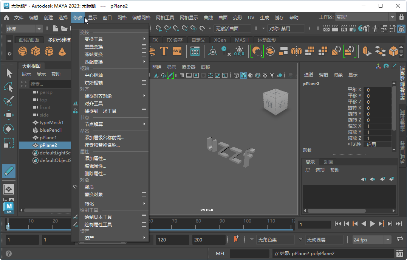This screenshot has width=407, height=260.
Task: Click the MEL command input field
Action: pyautogui.click(x=249, y=253)
